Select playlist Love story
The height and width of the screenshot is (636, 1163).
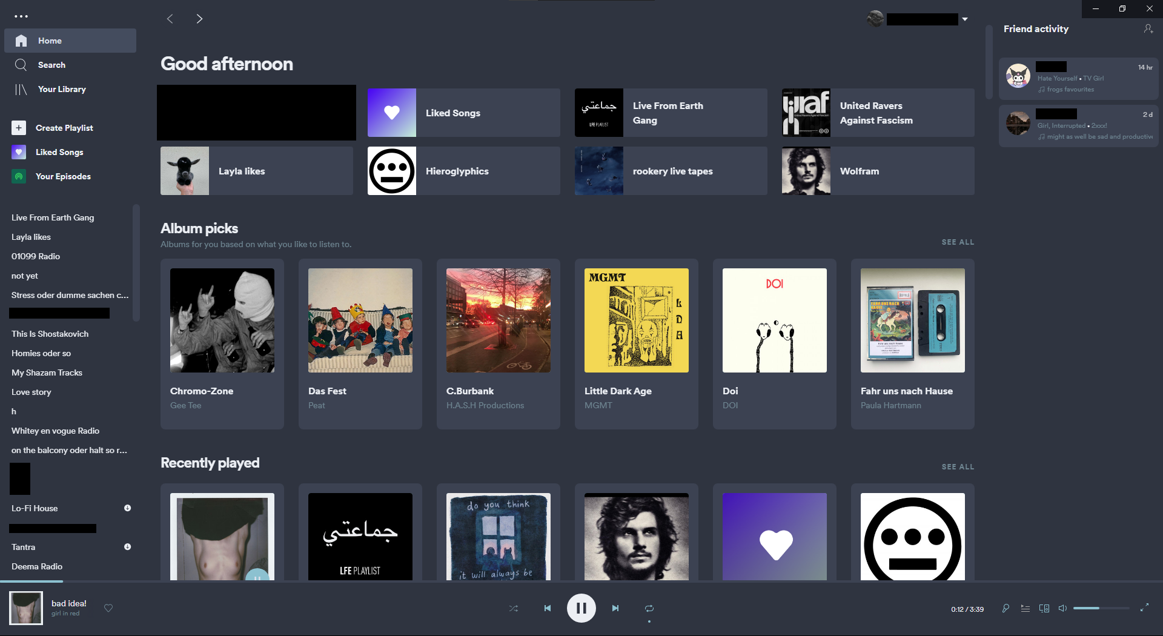point(31,392)
